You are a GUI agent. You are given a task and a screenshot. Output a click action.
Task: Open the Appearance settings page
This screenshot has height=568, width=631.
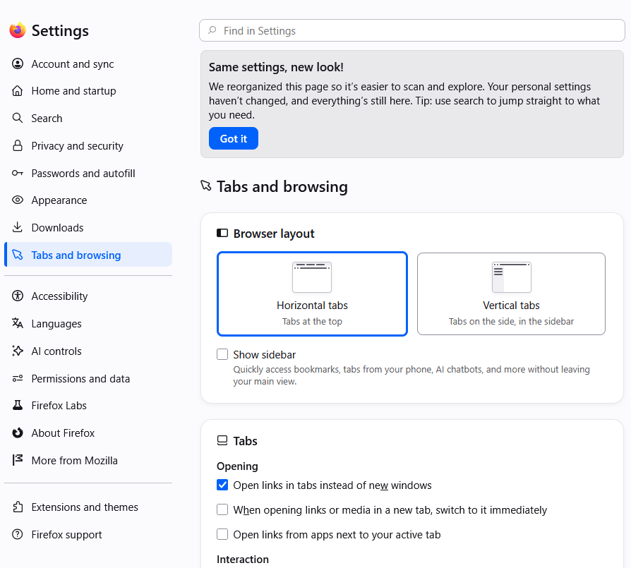click(x=88, y=200)
